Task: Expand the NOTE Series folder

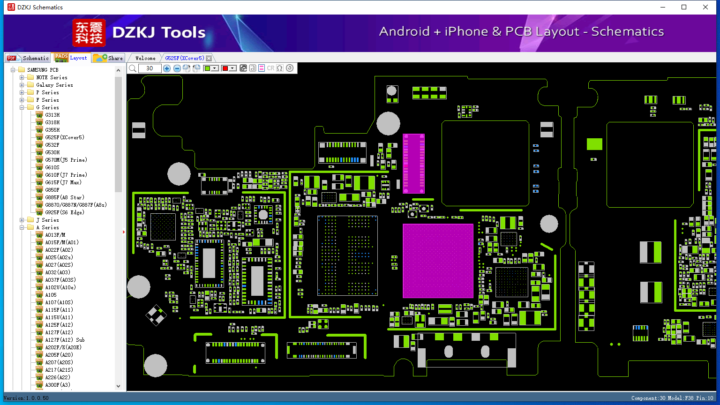Action: (x=22, y=77)
